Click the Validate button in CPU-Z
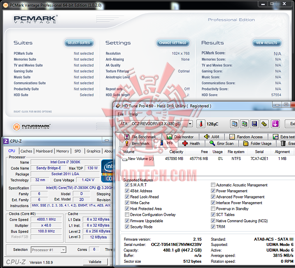This screenshot has height=268, width=295. pyautogui.click(x=95, y=261)
